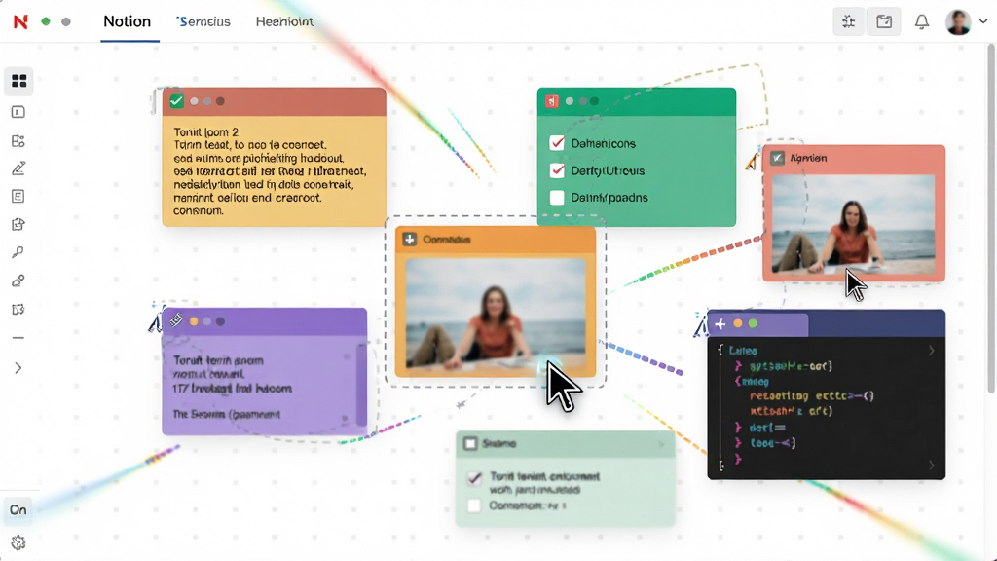Click the plus icon on the orange image card
Image resolution: width=997 pixels, height=561 pixels.
tap(410, 240)
